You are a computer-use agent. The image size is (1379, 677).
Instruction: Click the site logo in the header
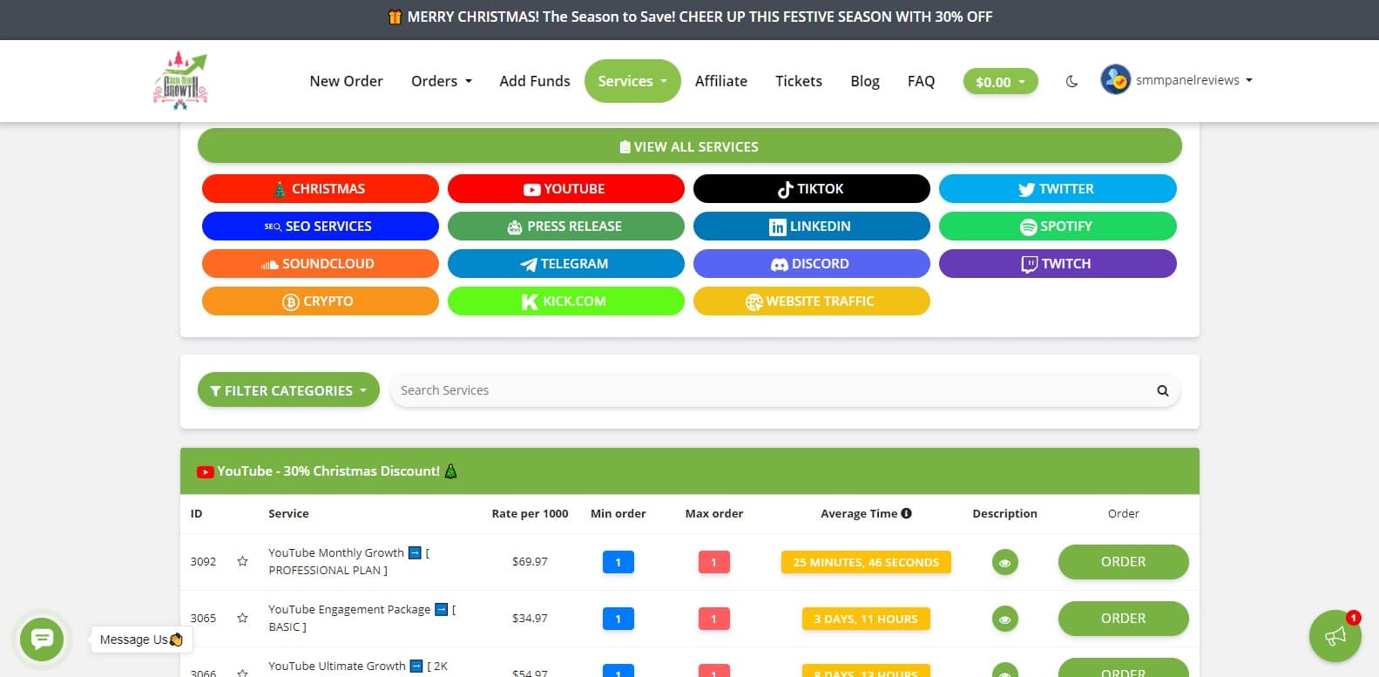tap(180, 81)
